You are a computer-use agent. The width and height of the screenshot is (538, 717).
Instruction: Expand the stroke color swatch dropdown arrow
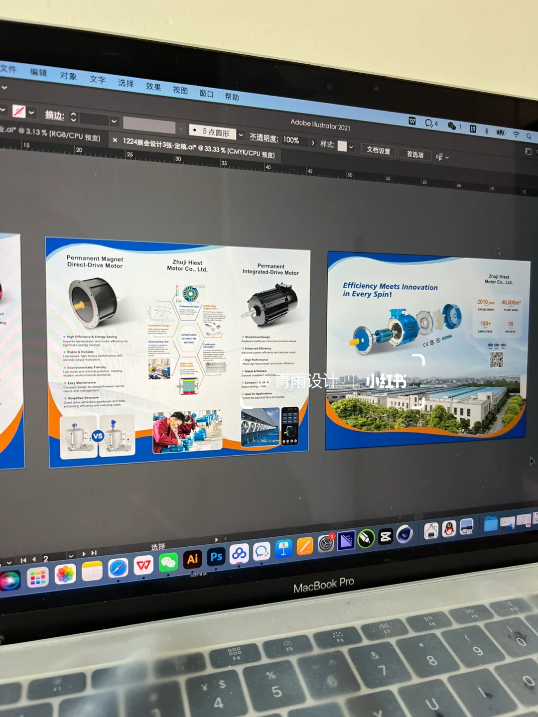(32, 113)
